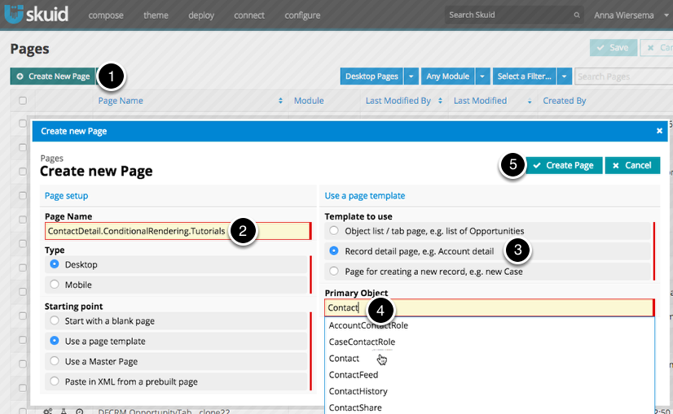Screen dimensions: 673x414
Task: Toggle the select-all pages checkbox
Action: (23, 101)
